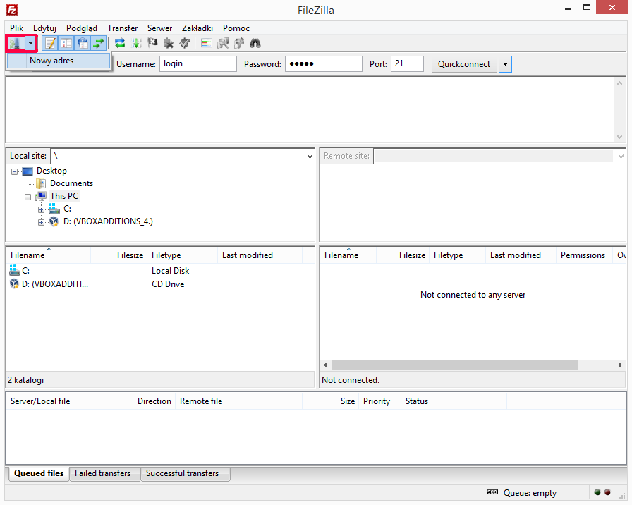Open the Site Manager dropdown arrow
This screenshot has width=632, height=505.
tap(30, 43)
